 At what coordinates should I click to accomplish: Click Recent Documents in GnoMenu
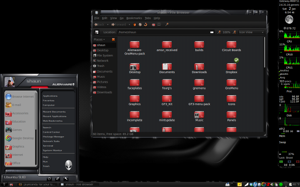(x=54, y=112)
